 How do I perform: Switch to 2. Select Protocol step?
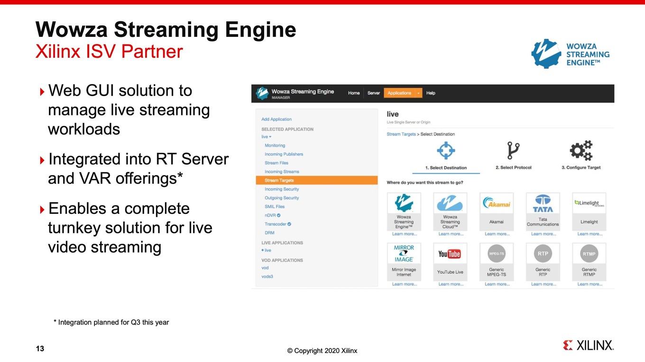514,168
